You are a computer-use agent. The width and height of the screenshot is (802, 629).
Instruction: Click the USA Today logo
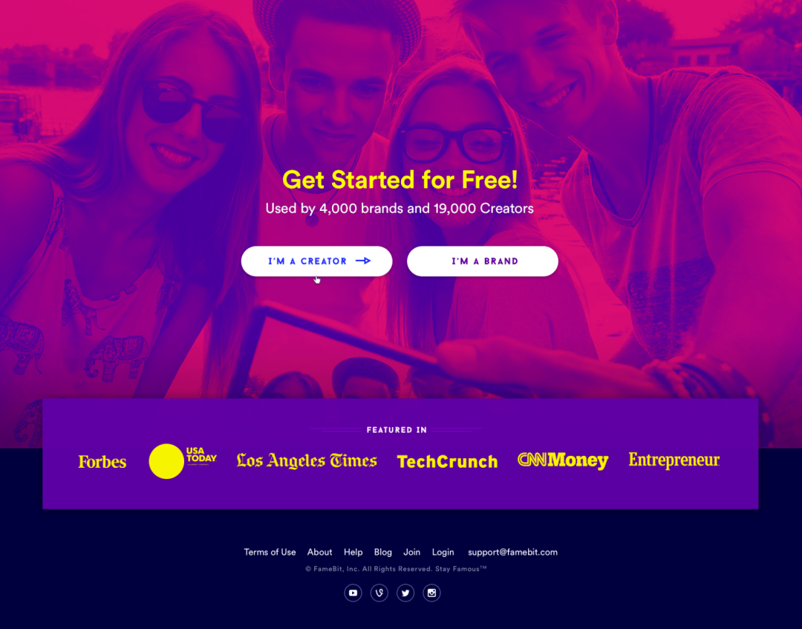[183, 460]
